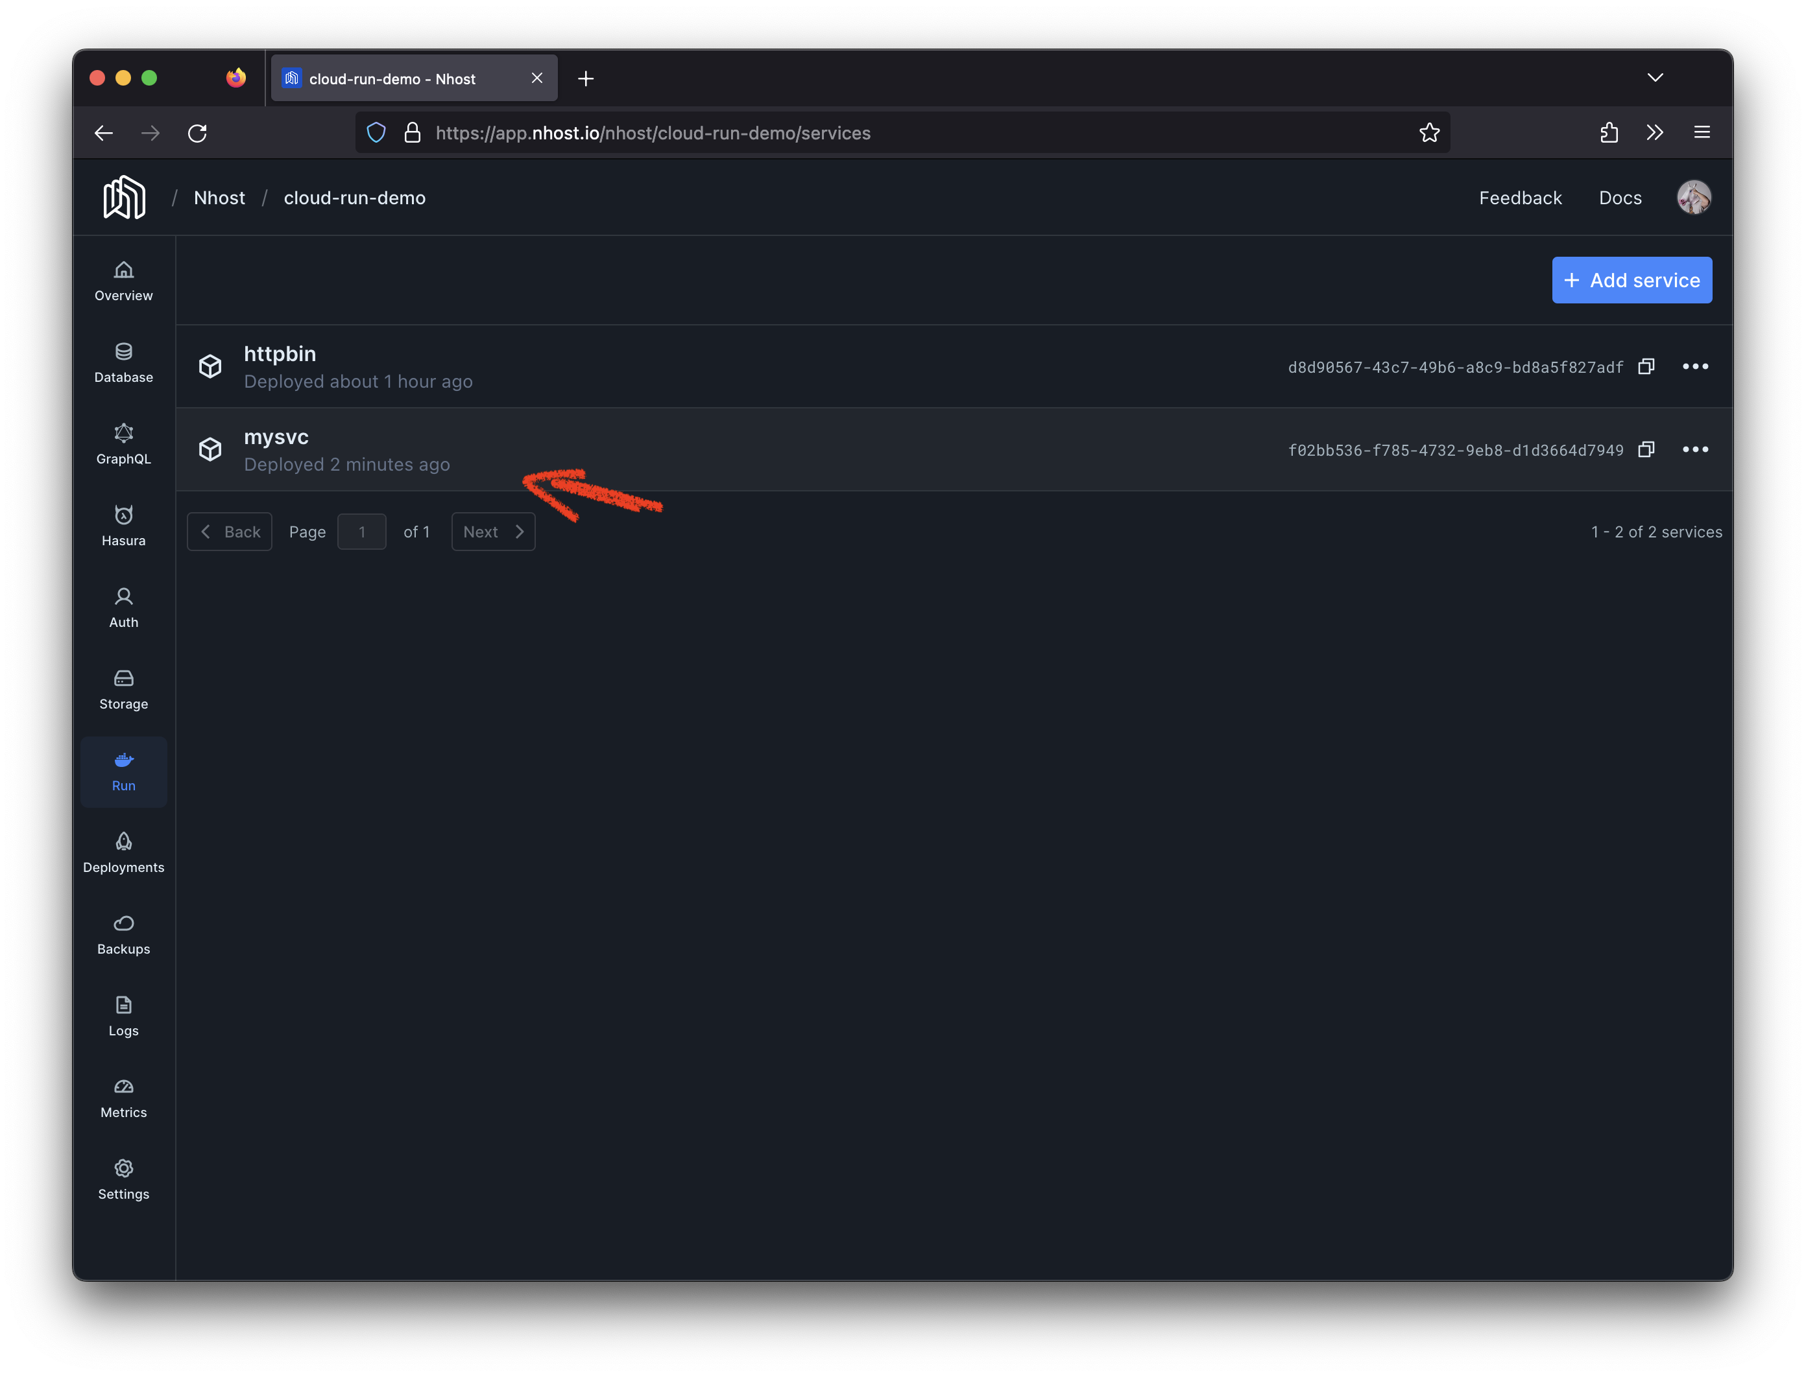Open the Auth section

[123, 607]
